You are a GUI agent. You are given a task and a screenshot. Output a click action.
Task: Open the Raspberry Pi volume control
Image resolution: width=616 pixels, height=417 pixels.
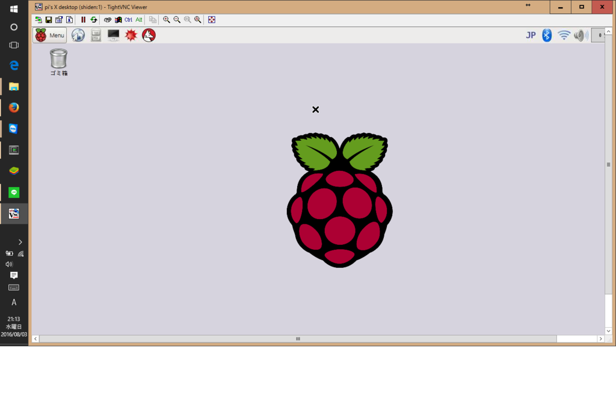581,36
